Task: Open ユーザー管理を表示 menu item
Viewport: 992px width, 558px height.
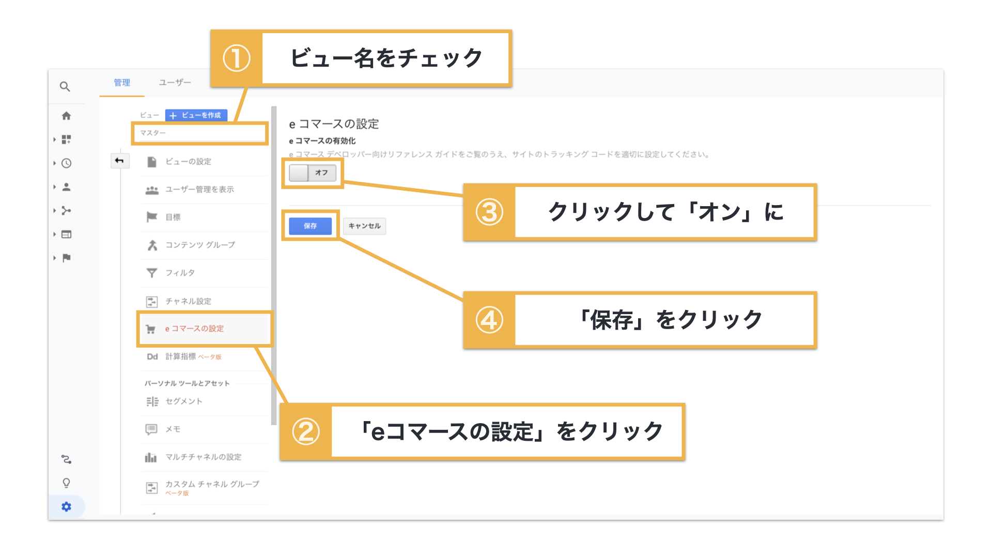Action: pyautogui.click(x=204, y=190)
